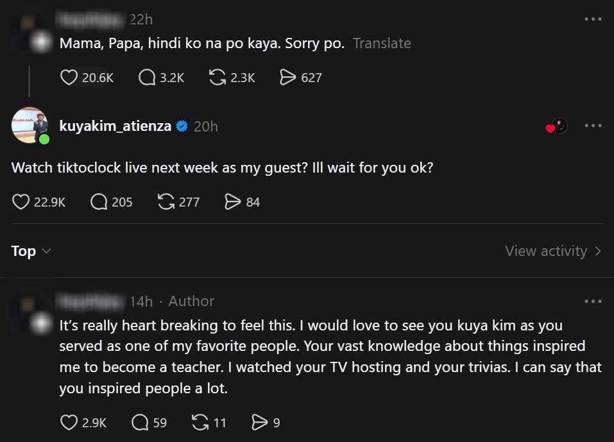The height and width of the screenshot is (442, 614).
Task: Repost the Author comment with 11 reposts
Action: pyautogui.click(x=200, y=423)
